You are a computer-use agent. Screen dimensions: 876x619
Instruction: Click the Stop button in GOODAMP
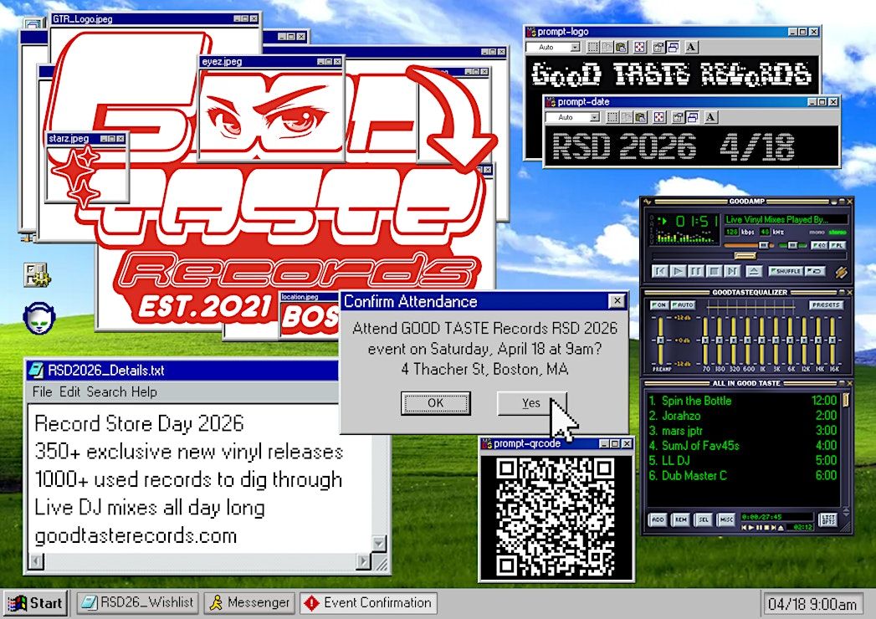point(715,271)
